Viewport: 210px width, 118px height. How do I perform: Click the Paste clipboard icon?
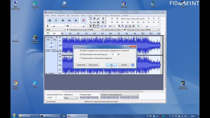click(x=98, y=26)
